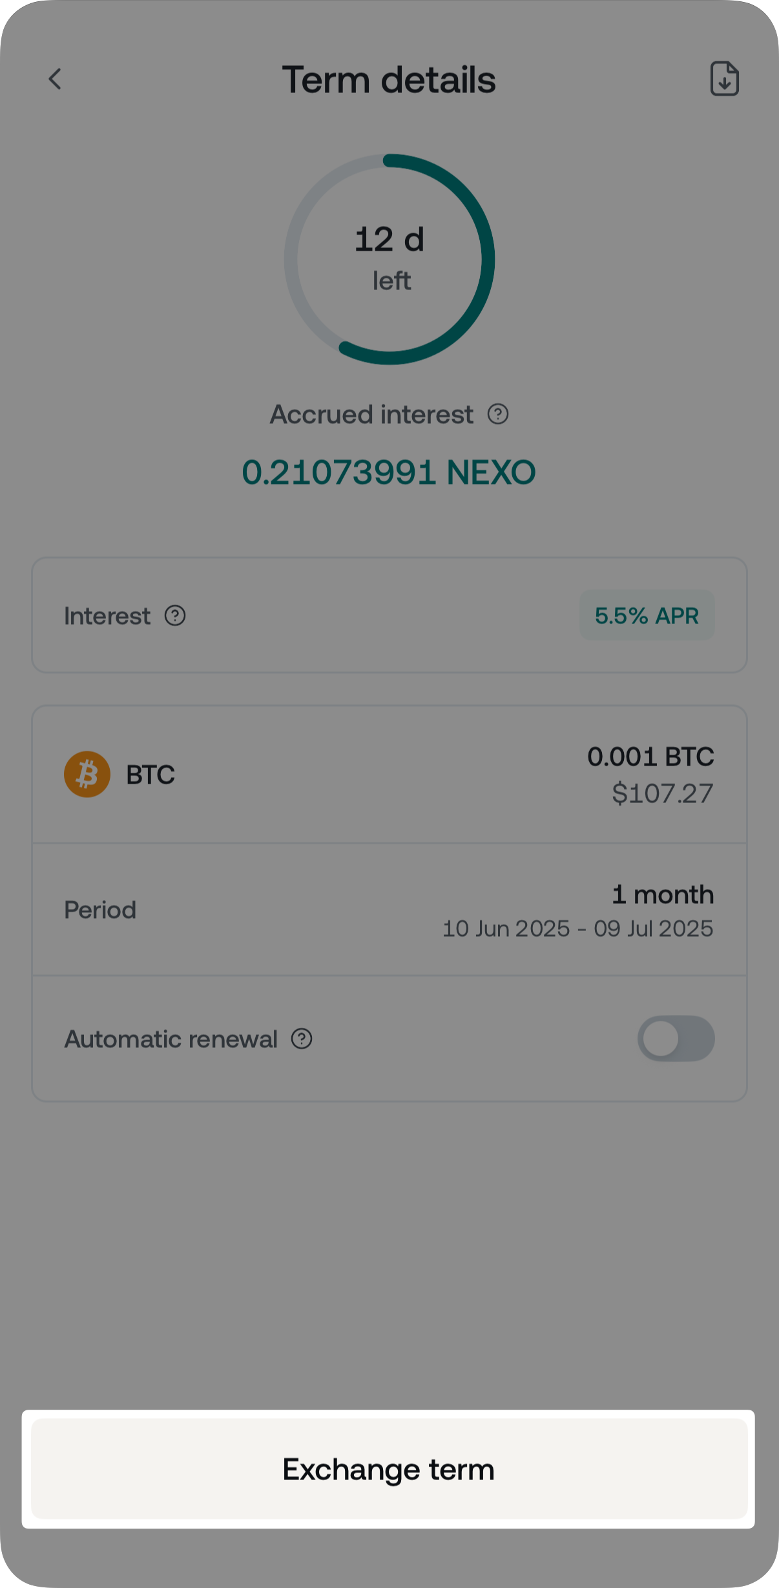
Task: Enable the Automatic renewal switch
Action: [676, 1039]
